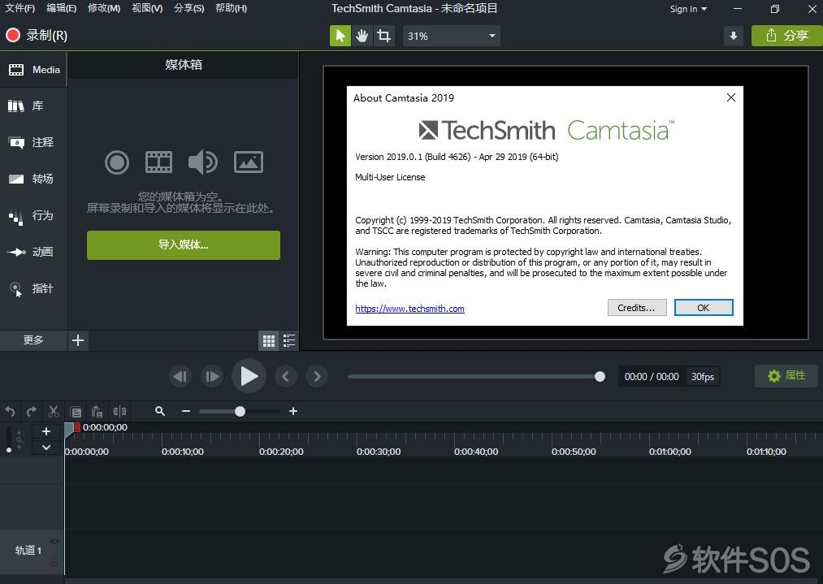Click the redo arrow icon
Screen dimensions: 823x584
[32, 411]
